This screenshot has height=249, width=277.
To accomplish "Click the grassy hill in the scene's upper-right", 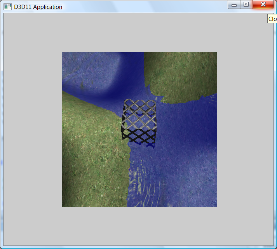I will click(x=181, y=74).
